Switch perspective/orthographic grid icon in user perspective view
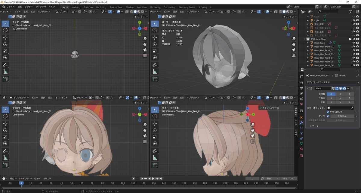Image resolution: width=361 pixels, height=193 pixels. 294,55
